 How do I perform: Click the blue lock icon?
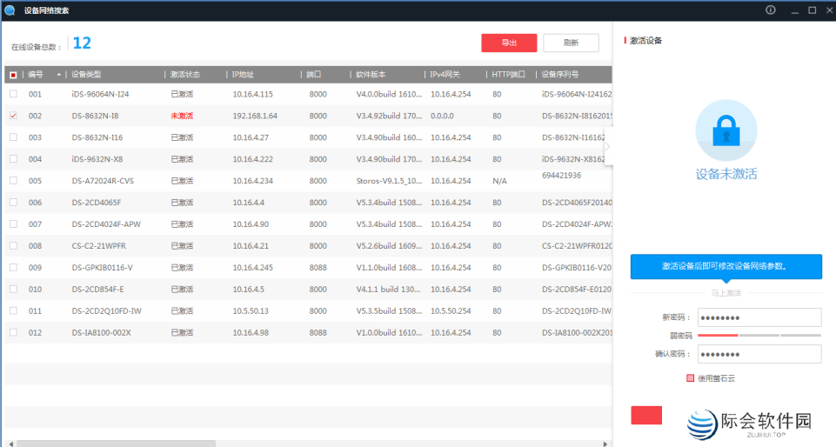pos(726,130)
